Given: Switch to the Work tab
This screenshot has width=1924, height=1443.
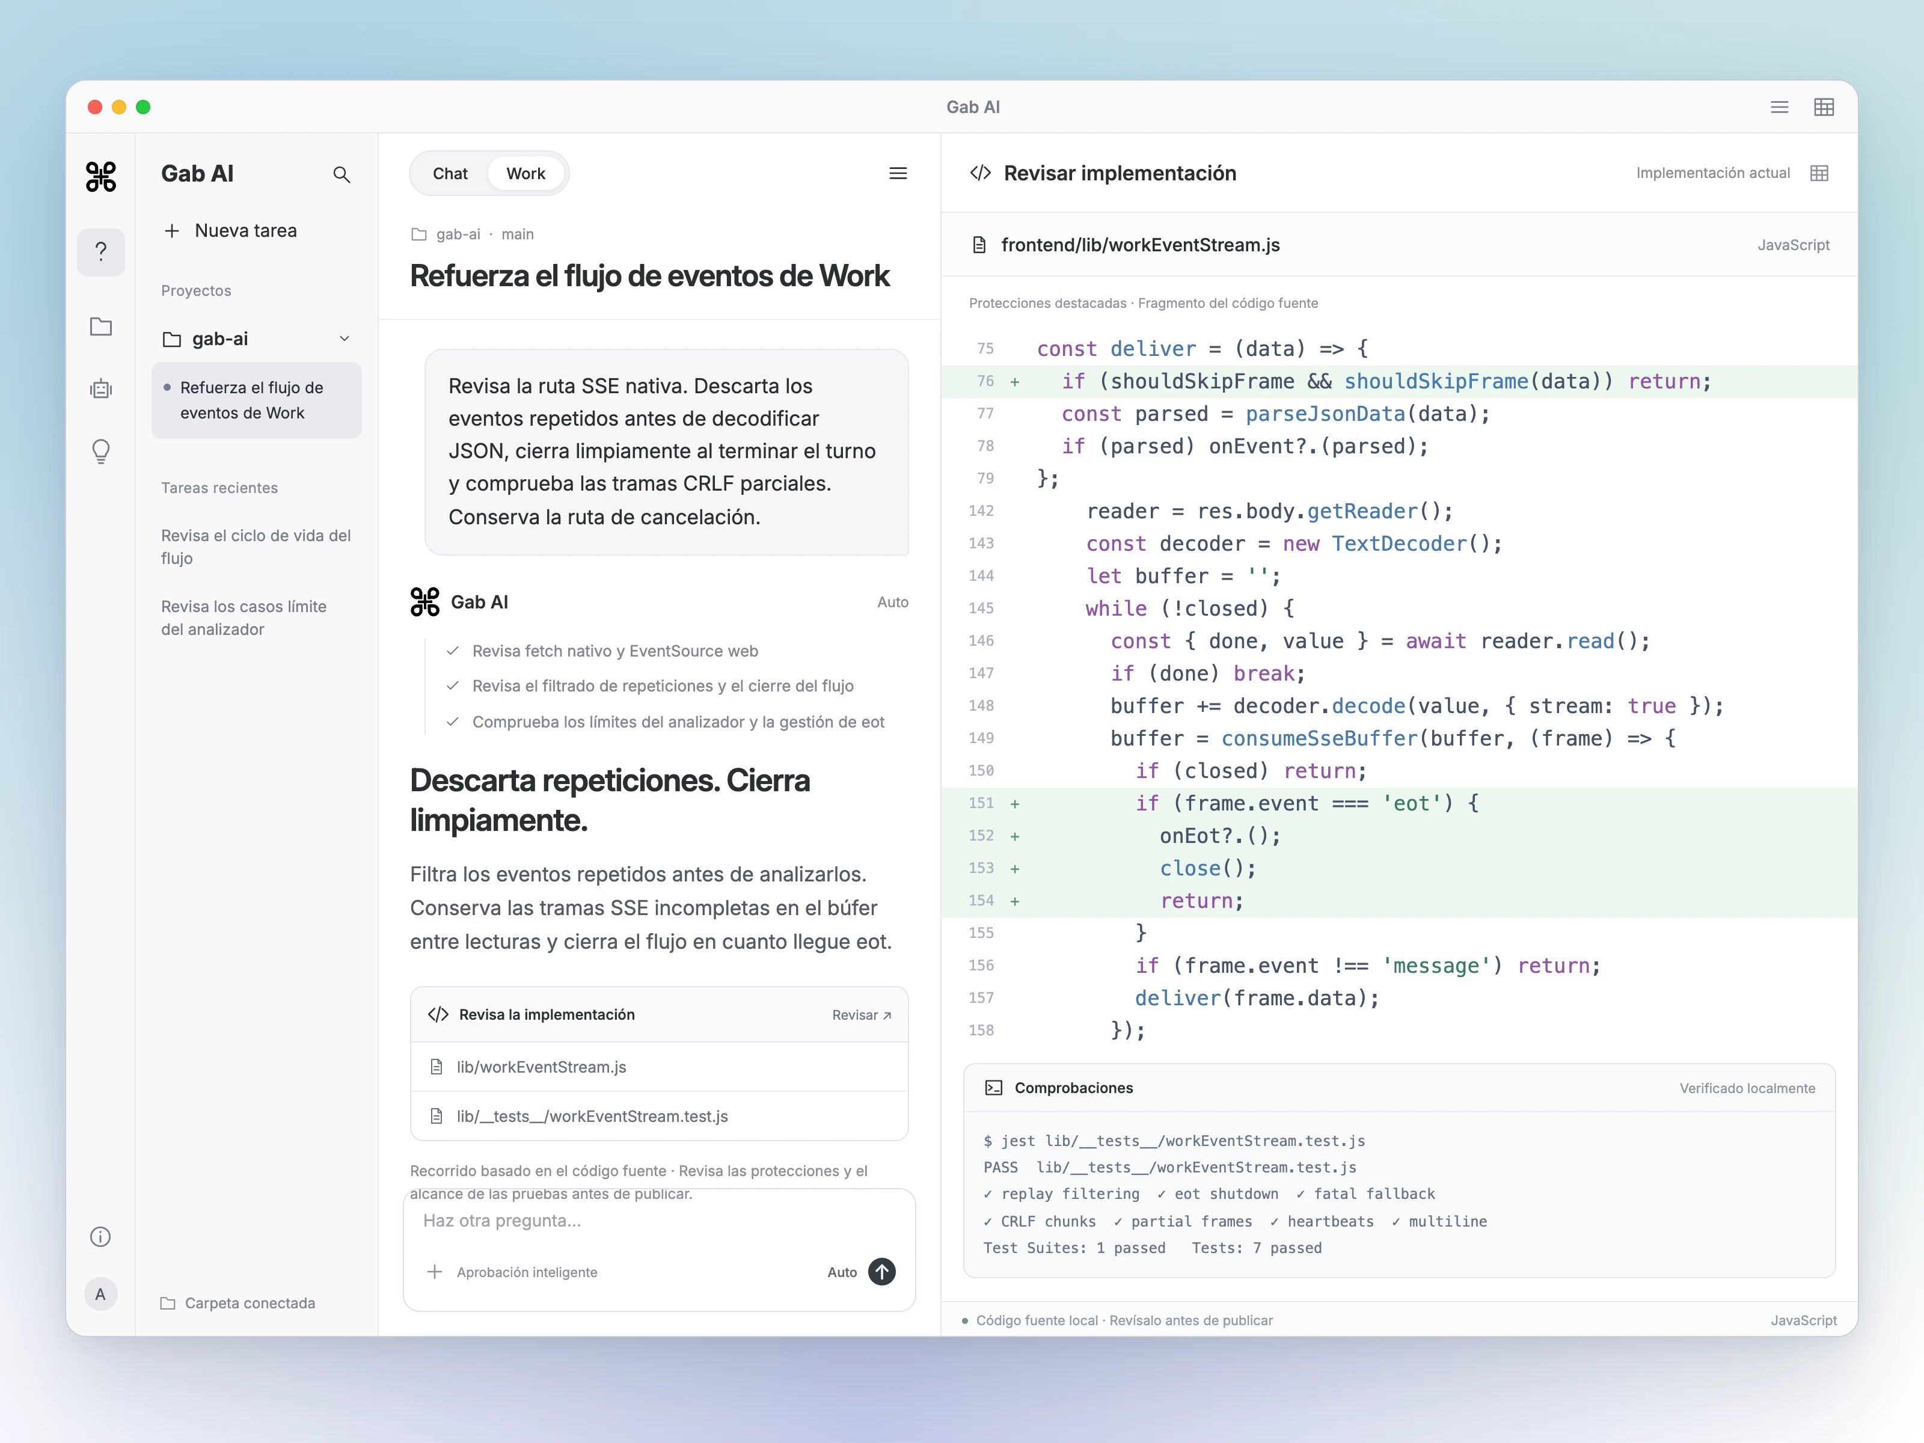Looking at the screenshot, I should coord(526,173).
